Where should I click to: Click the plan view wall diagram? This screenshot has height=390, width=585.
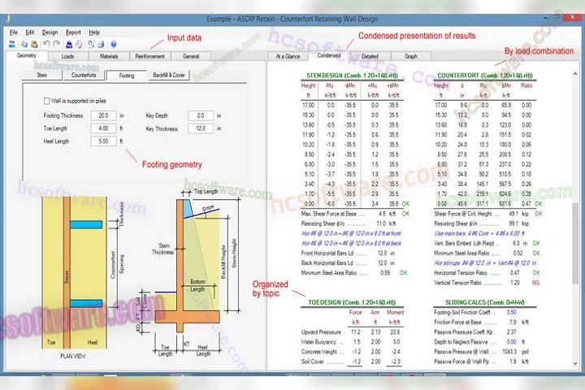74,273
